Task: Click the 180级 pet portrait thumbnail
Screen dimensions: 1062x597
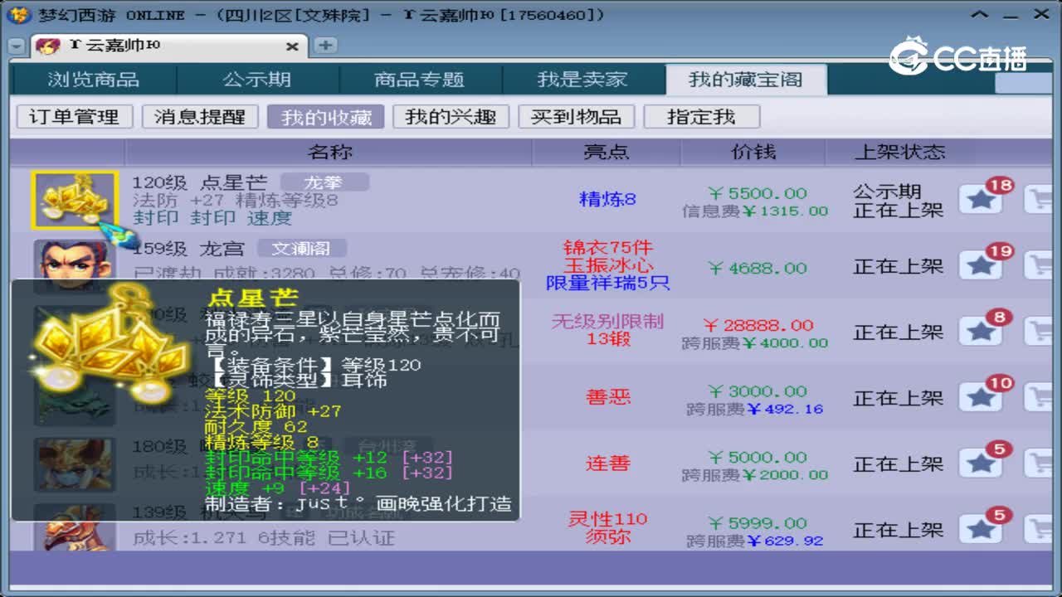Action: coord(75,464)
